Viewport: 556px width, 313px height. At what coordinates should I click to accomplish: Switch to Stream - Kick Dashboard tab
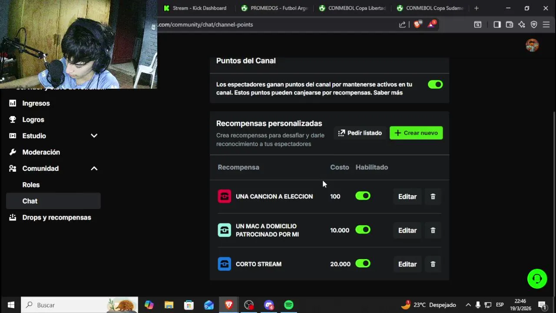(x=196, y=8)
